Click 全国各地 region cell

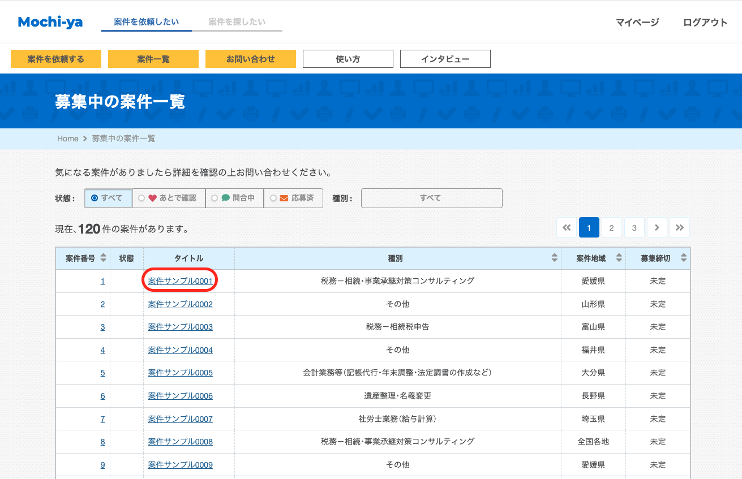[x=593, y=442]
